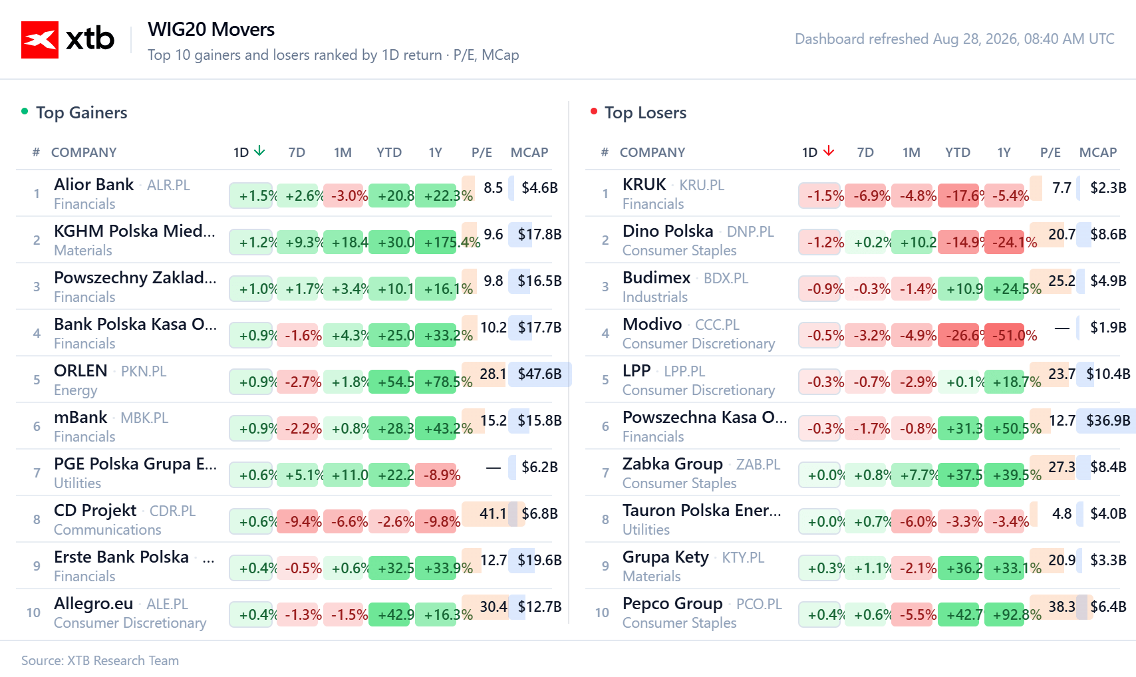Click the green Top Gainers dot
Screen dimensions: 1136x677
tap(25, 112)
